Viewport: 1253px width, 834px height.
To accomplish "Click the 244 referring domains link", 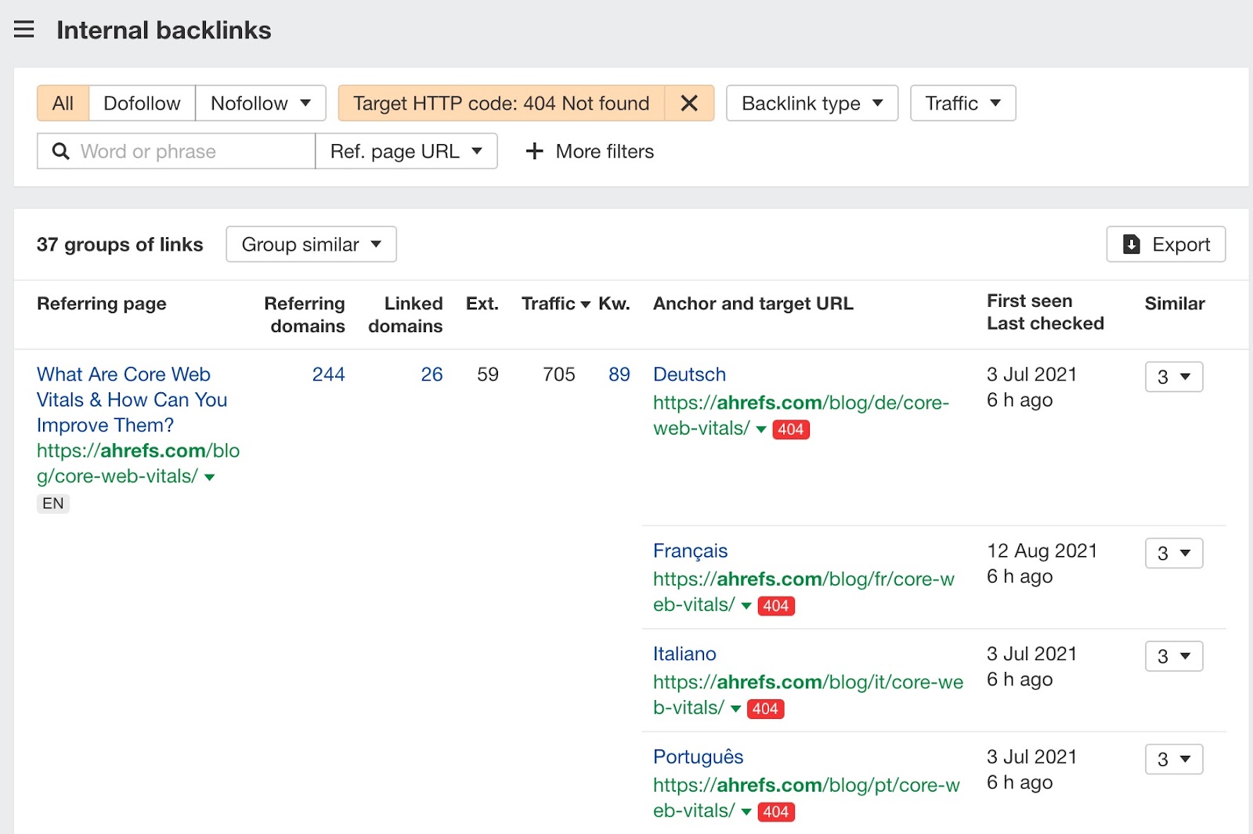I will tap(328, 374).
